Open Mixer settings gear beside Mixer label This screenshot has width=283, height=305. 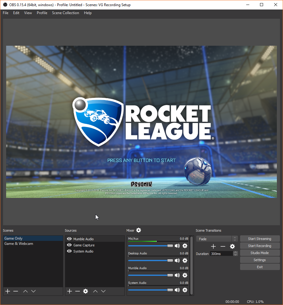[139, 230]
